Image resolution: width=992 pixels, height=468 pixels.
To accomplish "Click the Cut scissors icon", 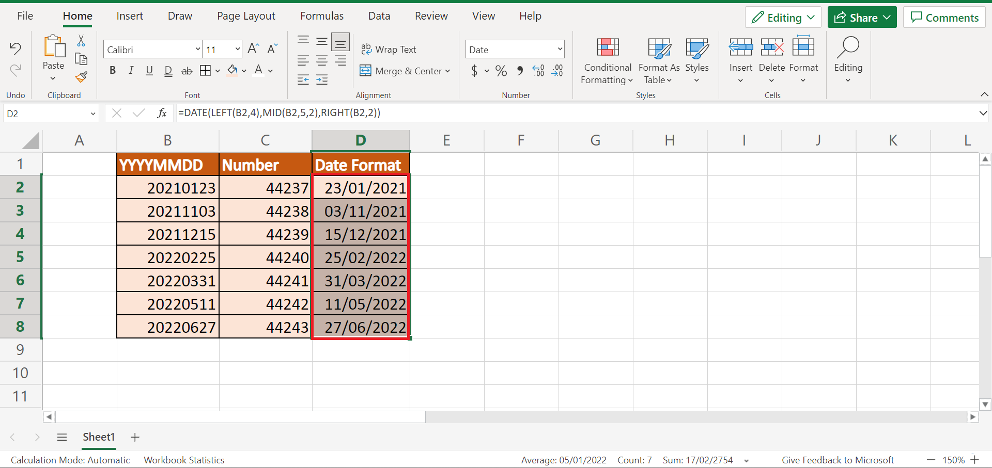I will pos(81,41).
